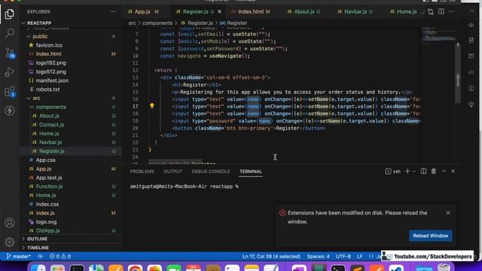Image resolution: width=482 pixels, height=271 pixels.
Task: Open editor more actions ellipsis
Action: tap(451, 12)
